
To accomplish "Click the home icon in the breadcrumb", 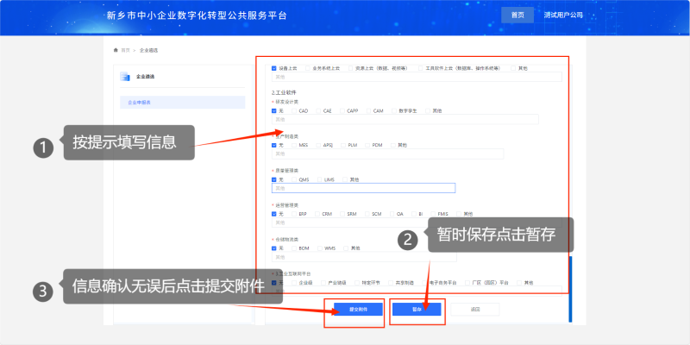I will coord(116,50).
